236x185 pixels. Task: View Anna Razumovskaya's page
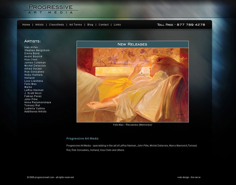[38, 102]
